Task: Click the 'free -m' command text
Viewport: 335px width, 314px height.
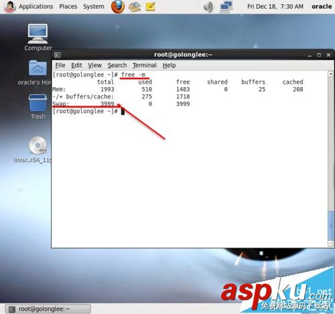Action: coord(133,75)
